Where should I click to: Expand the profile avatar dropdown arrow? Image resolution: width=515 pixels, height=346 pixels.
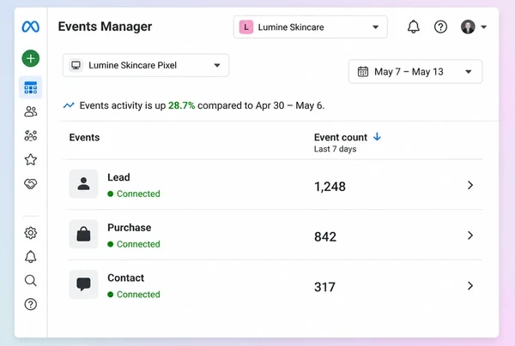tap(484, 27)
